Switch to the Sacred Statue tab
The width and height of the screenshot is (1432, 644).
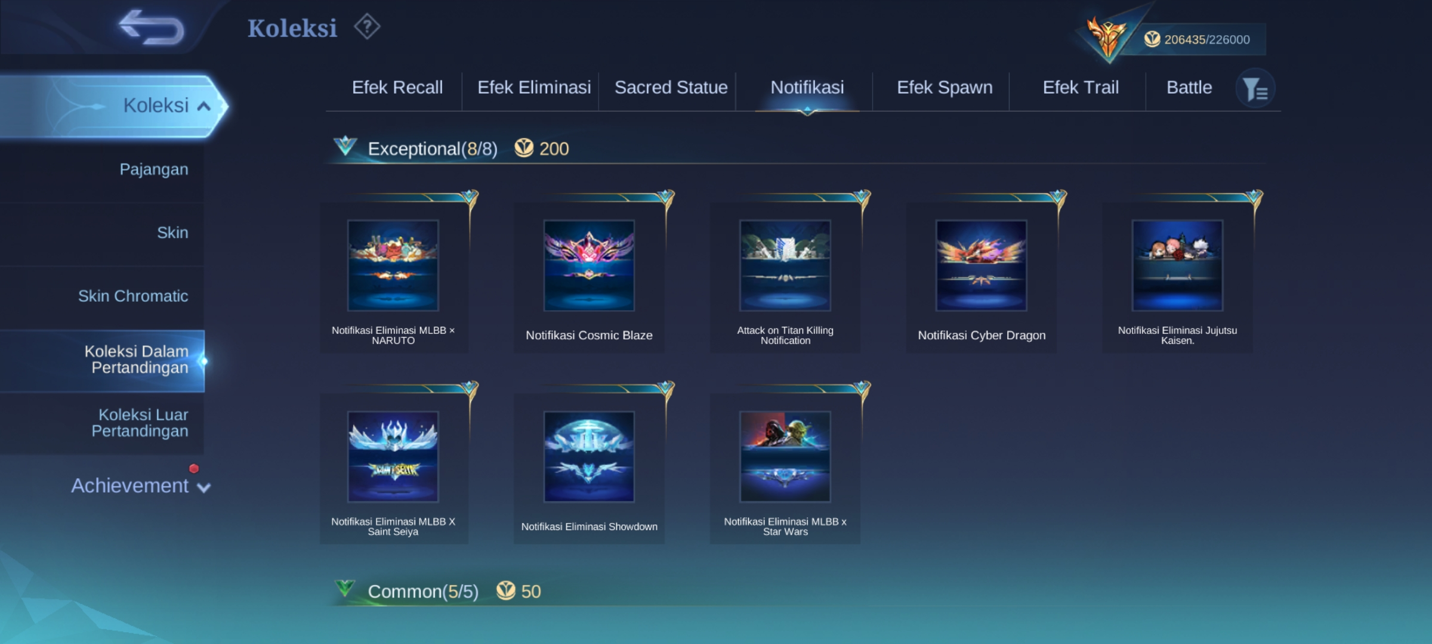tap(671, 88)
